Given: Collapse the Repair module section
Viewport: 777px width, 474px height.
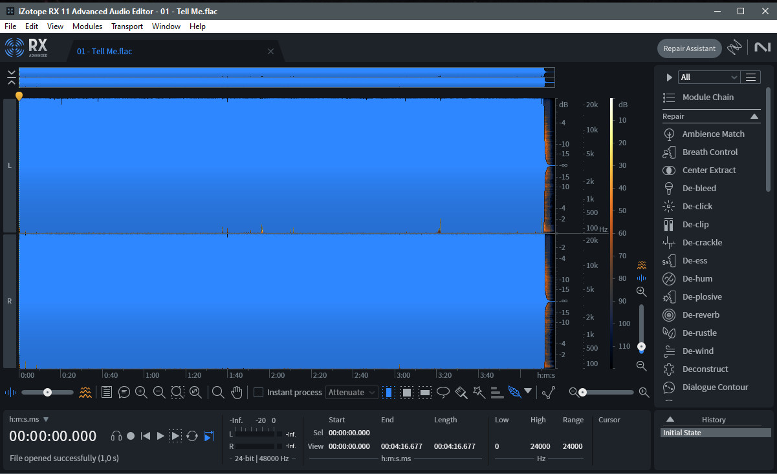Looking at the screenshot, I should click(754, 116).
